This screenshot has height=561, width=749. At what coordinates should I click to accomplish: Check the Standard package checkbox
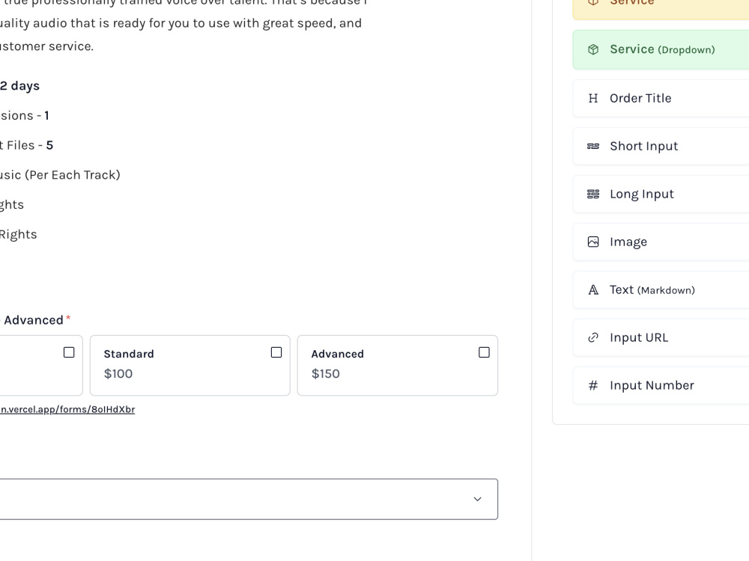click(x=276, y=352)
